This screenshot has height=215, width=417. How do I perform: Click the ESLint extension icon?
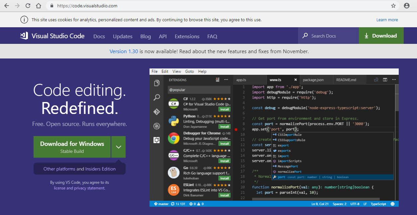(173, 190)
